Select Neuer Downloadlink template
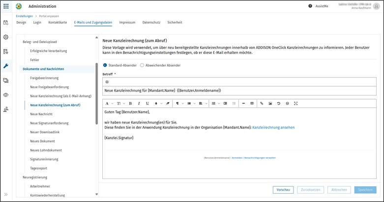 45,132
